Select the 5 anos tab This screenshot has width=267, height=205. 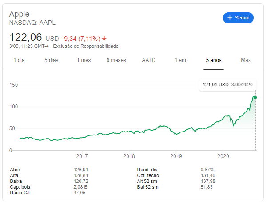click(214, 60)
